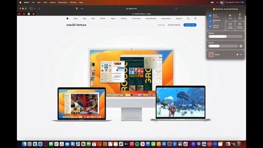Toggle Wi-Fi in Control Center
Viewport: 263px width, 148px height.
[210, 16]
